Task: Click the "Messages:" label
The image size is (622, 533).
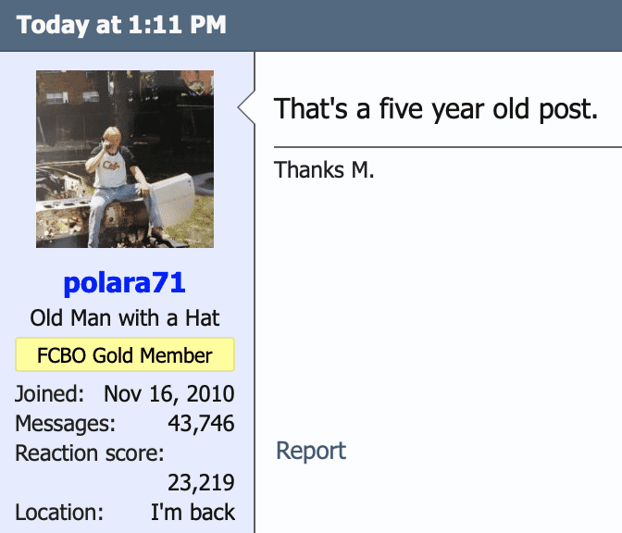Action: tap(65, 424)
